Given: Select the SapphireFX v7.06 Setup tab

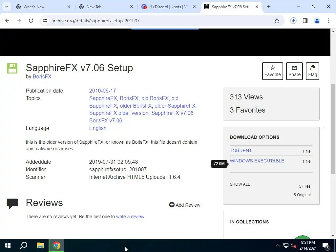Looking at the screenshot, I should pos(231,7).
